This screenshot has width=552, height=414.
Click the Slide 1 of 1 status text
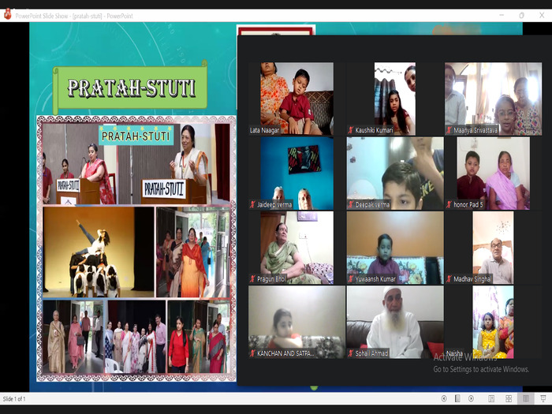tap(14, 399)
